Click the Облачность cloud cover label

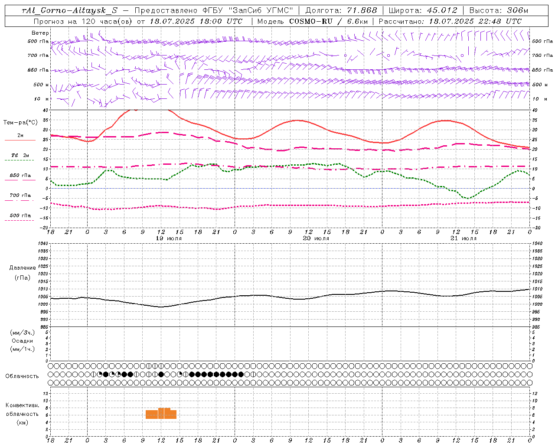(22, 376)
